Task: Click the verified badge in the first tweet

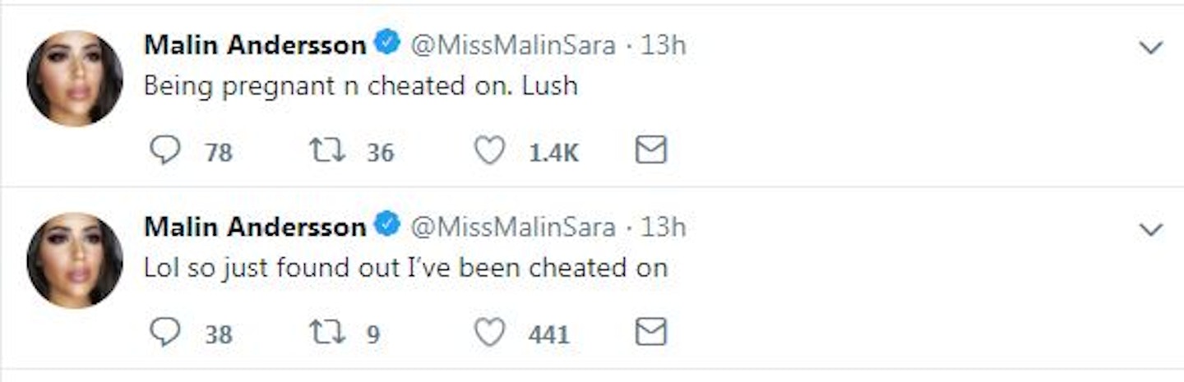Action: coord(387,44)
